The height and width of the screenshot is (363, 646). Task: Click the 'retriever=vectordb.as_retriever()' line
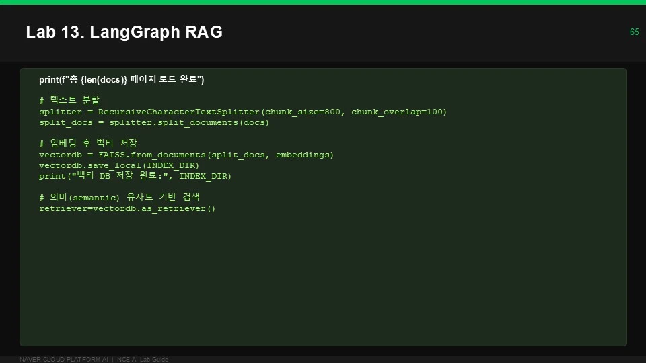click(x=127, y=208)
